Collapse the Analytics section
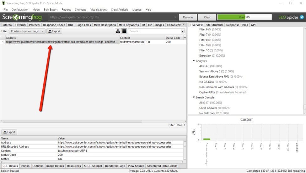The image size is (306, 173). tap(194, 61)
